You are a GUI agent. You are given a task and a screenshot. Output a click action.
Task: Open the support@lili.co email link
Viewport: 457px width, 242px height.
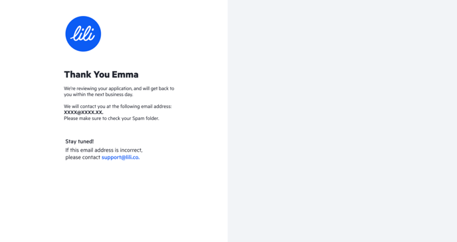click(x=120, y=157)
